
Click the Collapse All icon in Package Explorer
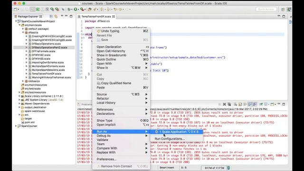click(x=51, y=17)
